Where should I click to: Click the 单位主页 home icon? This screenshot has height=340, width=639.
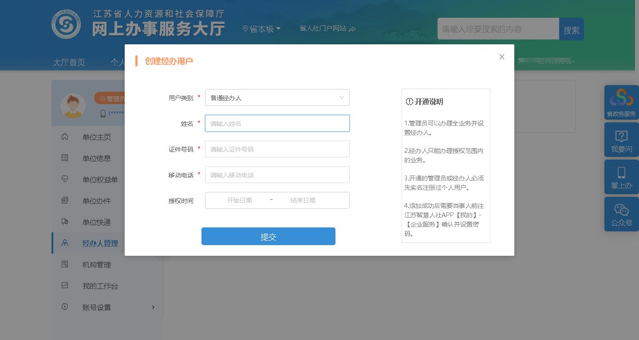click(65, 137)
